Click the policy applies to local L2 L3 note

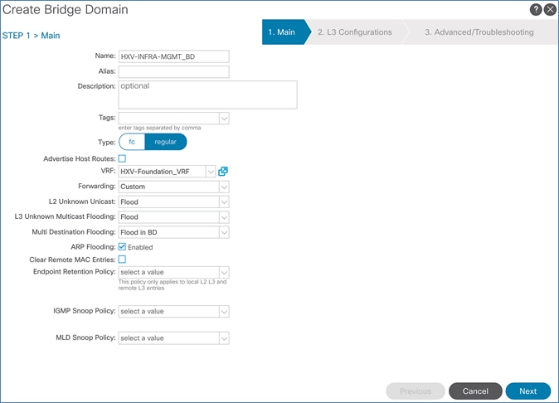point(173,284)
